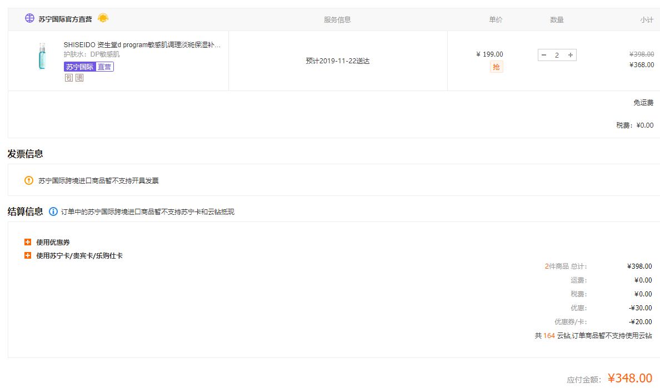Select the 2件商品 总计 amount ¥398.00

pyautogui.click(x=639, y=266)
